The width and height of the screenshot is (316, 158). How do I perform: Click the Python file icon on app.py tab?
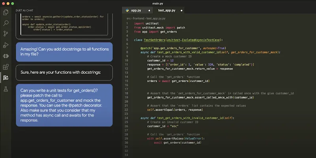pos(127,10)
